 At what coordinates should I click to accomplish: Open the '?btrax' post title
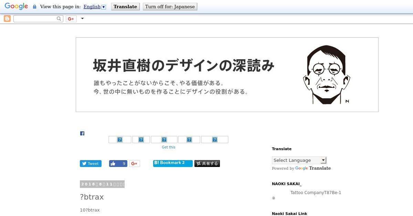92,197
